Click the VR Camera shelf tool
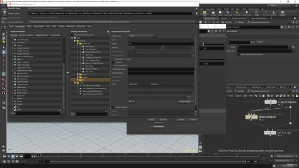The height and width of the screenshot is (168, 299). point(266,14)
